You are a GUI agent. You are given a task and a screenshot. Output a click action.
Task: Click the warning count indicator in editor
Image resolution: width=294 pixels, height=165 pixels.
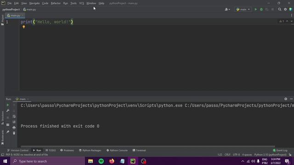click(x=282, y=21)
